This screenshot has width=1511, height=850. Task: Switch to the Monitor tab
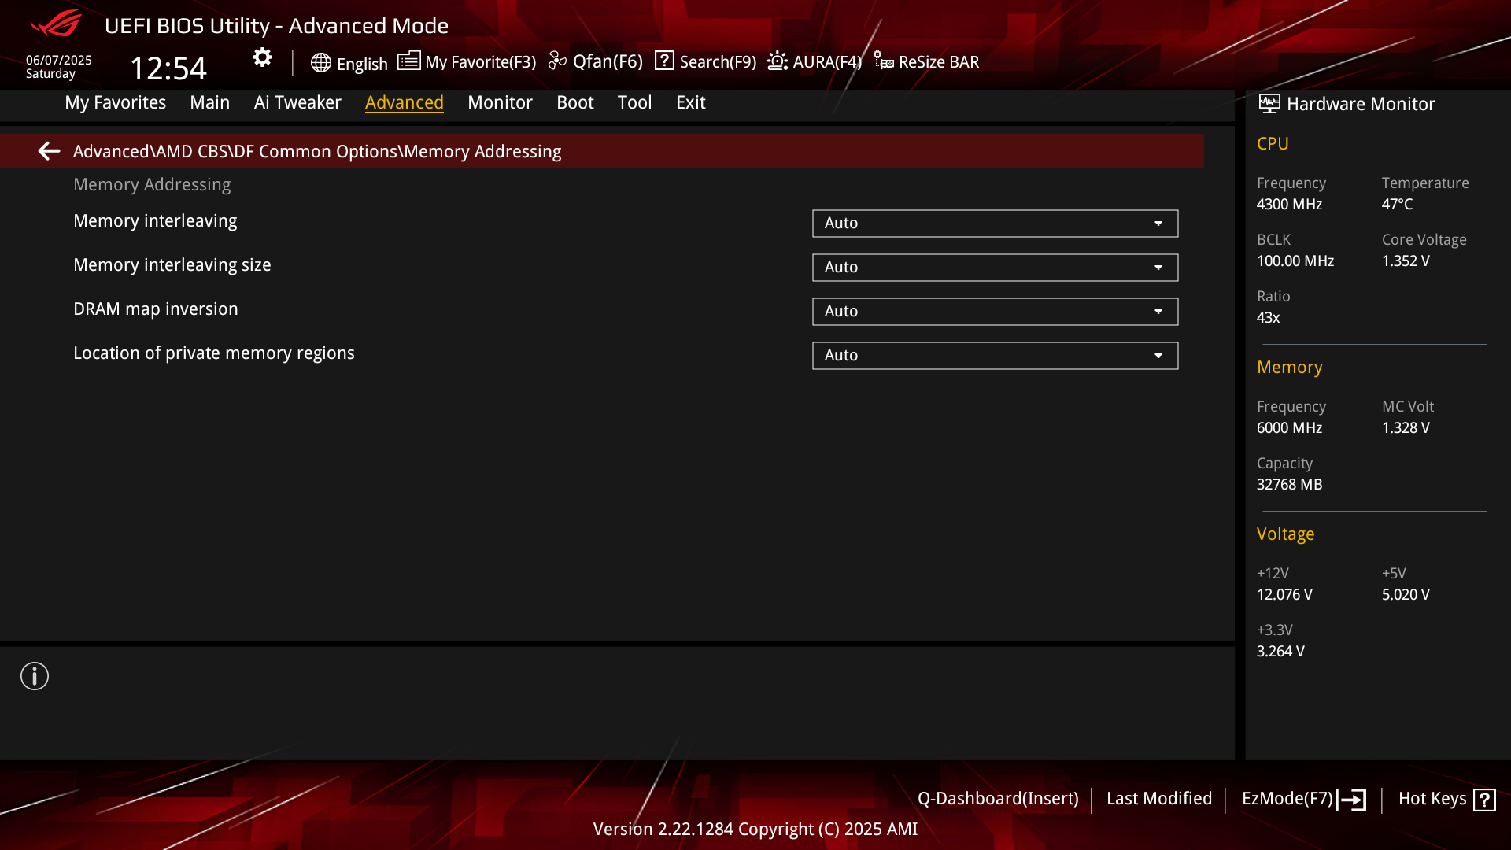500,102
